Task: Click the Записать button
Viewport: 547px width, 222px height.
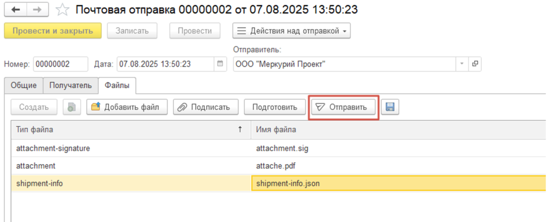Action: click(132, 31)
